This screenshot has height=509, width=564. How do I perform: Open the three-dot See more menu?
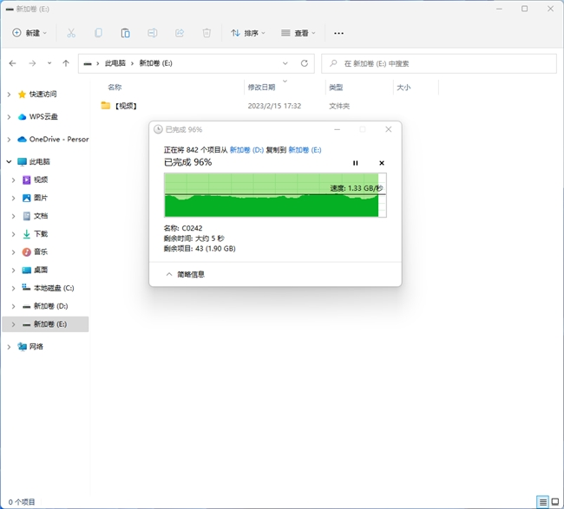[x=338, y=33]
